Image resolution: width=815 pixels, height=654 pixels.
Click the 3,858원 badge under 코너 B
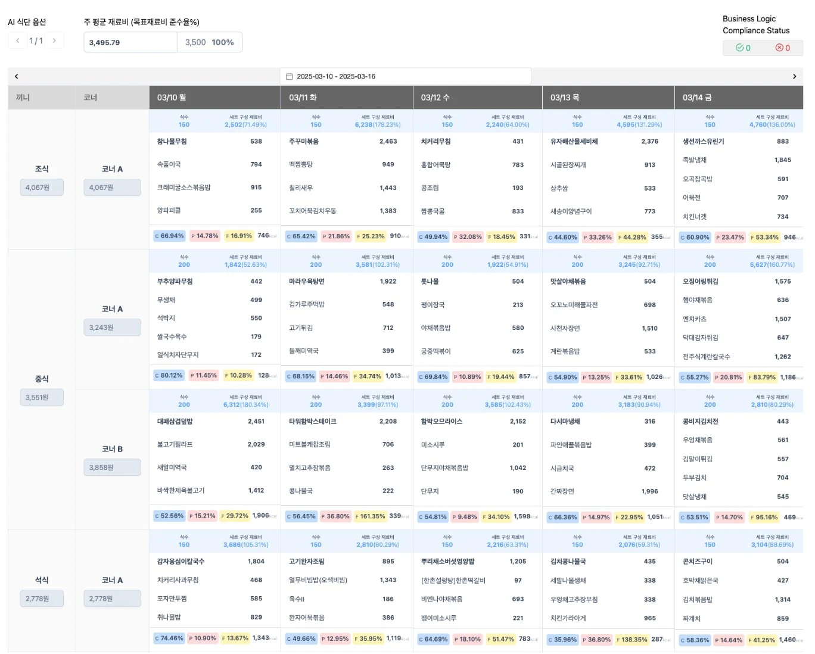tap(112, 468)
